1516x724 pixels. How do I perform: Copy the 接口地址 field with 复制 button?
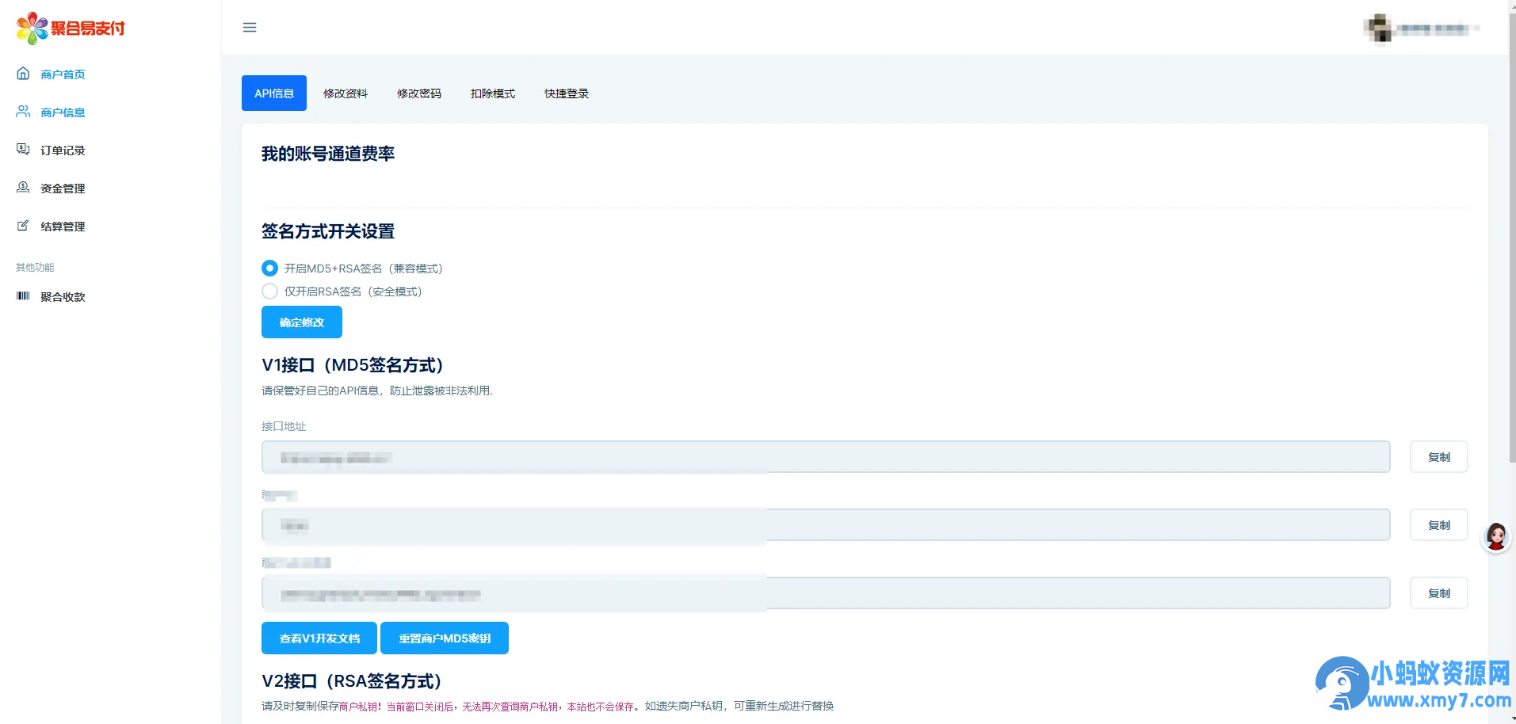[1438, 457]
